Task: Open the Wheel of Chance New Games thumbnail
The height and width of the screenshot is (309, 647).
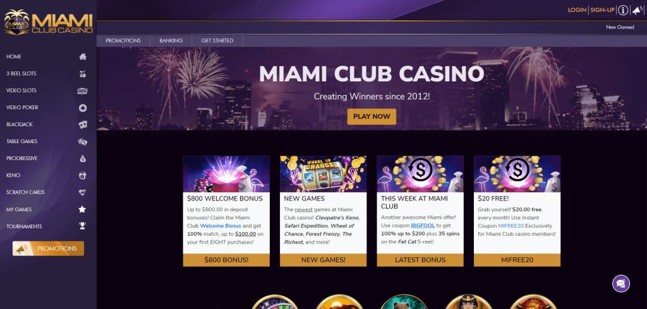Action: 323,174
